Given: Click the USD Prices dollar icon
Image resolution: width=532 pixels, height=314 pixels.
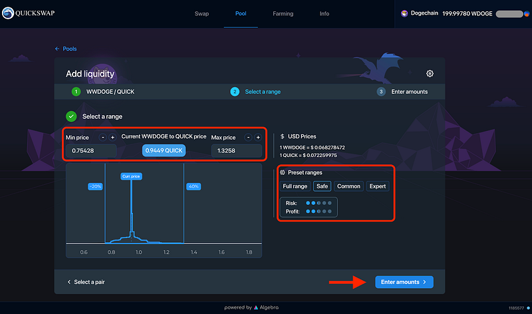Looking at the screenshot, I should coord(282,136).
